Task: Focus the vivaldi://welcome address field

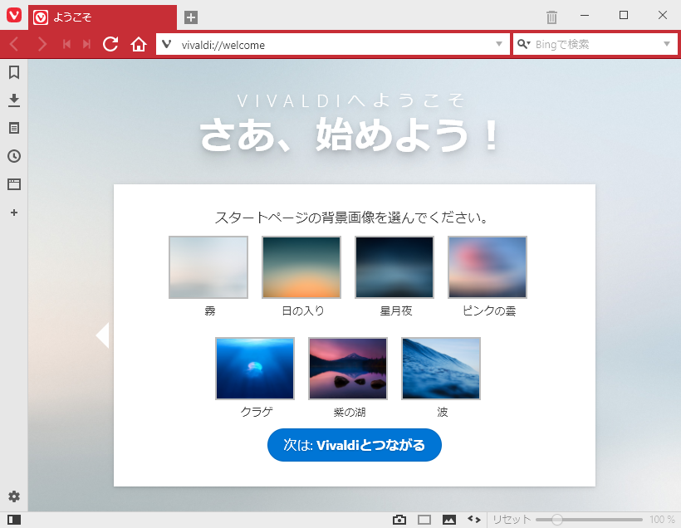Action: [335, 45]
